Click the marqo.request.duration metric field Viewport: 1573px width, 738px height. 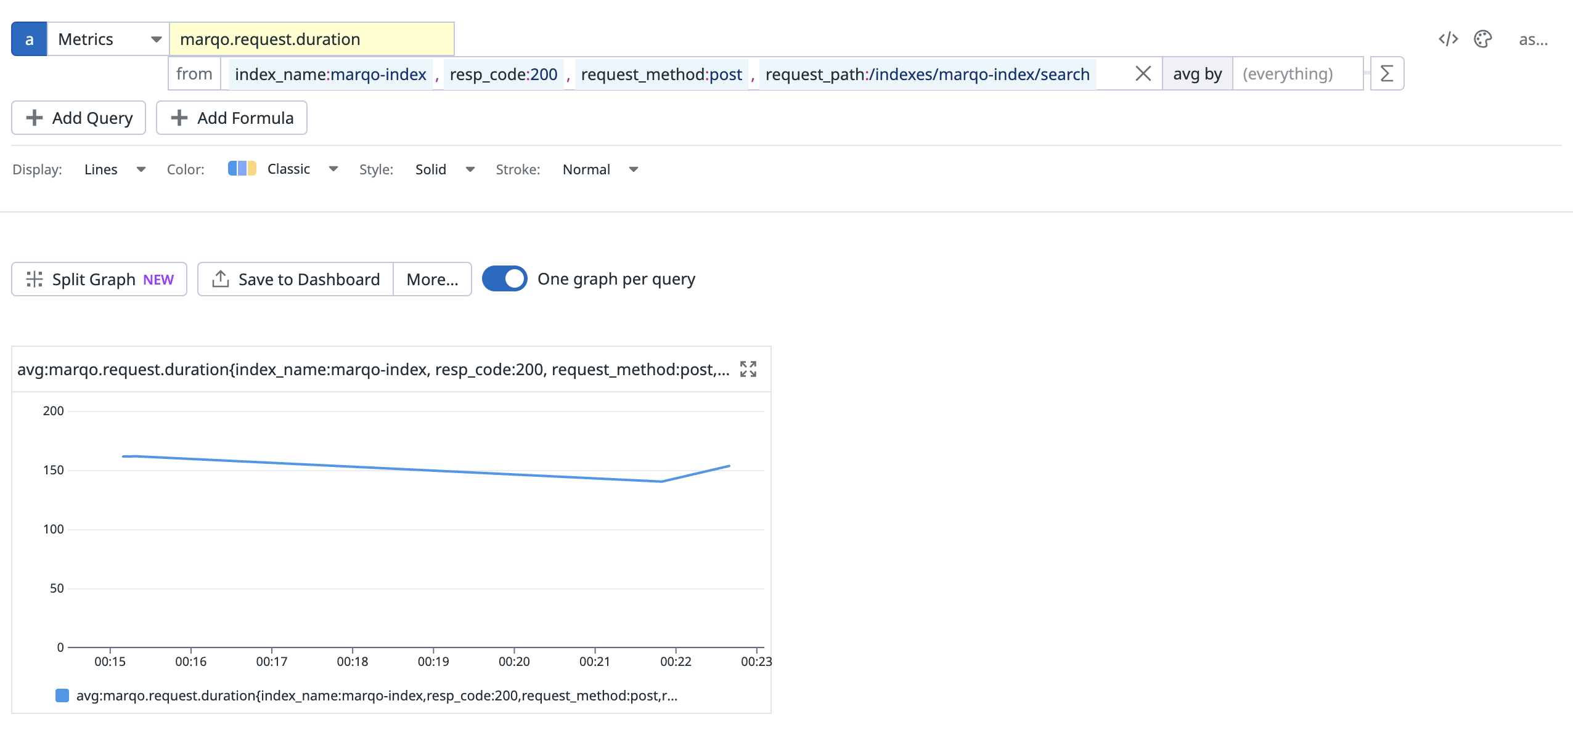311,39
